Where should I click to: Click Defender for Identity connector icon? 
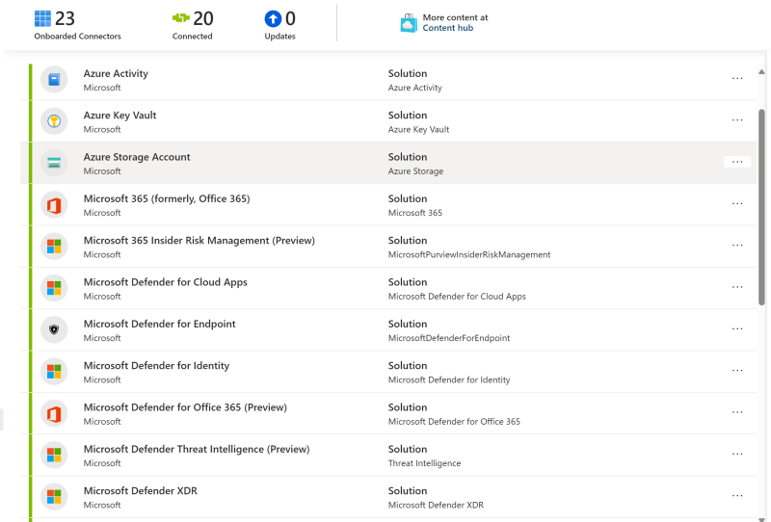(x=54, y=372)
